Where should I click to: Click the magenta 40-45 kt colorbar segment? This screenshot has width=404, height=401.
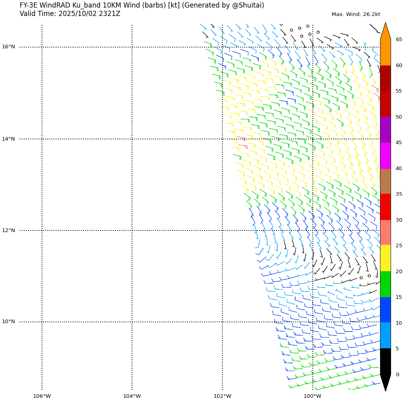pyautogui.click(x=385, y=155)
